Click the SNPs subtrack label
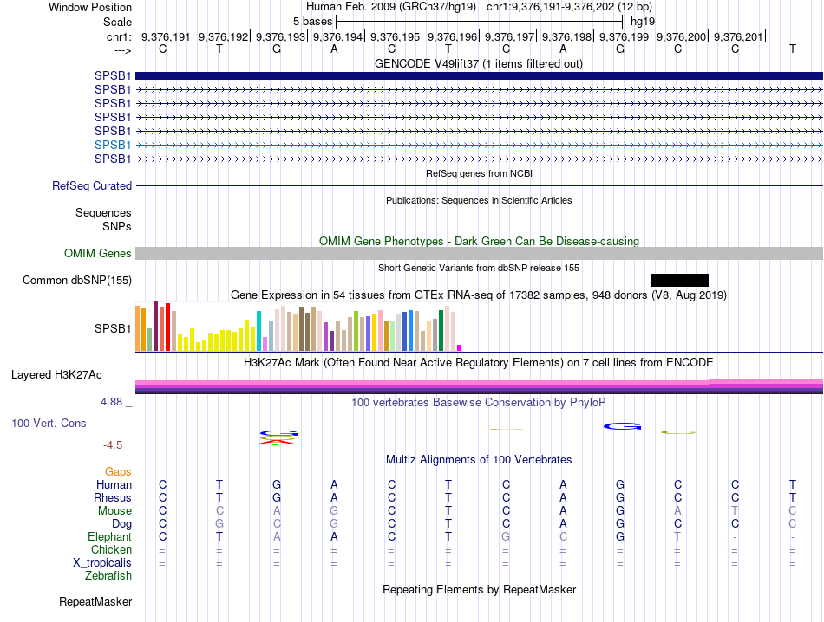The image size is (824, 622). (117, 226)
